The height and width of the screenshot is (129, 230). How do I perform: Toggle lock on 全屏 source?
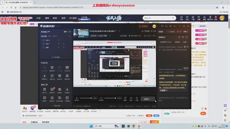(x=64, y=47)
